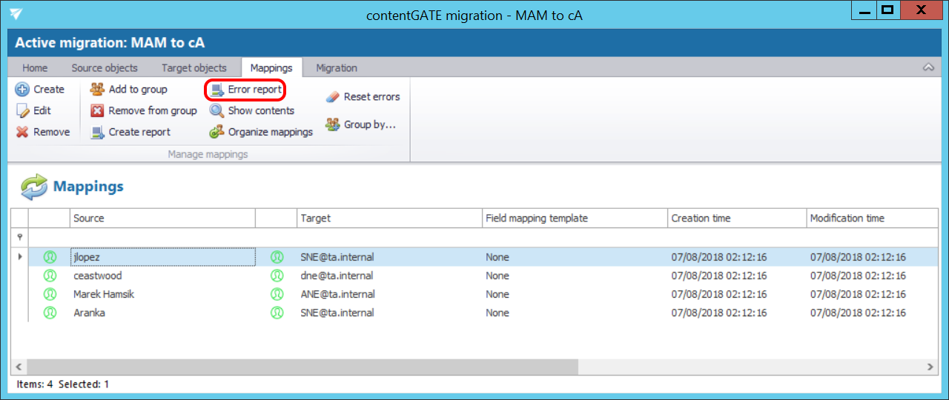The image size is (949, 400).
Task: Open the Group by… option
Action: coord(333,125)
